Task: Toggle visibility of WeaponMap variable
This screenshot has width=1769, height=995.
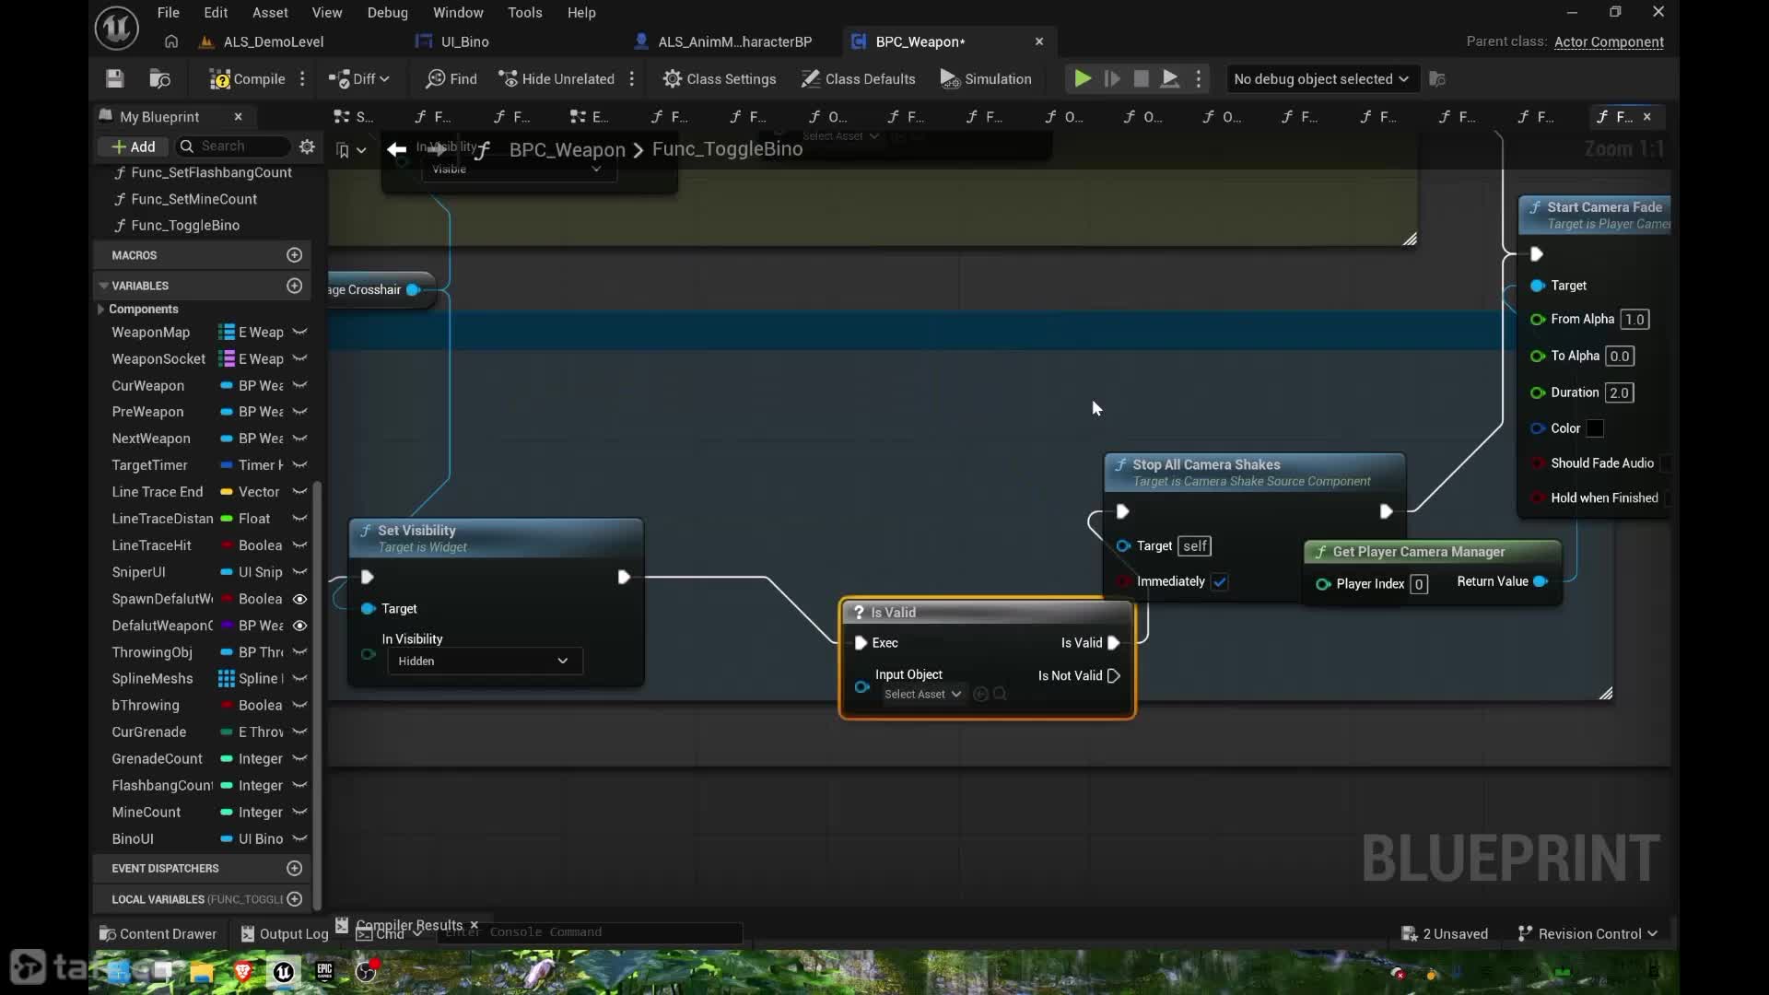Action: pyautogui.click(x=299, y=333)
